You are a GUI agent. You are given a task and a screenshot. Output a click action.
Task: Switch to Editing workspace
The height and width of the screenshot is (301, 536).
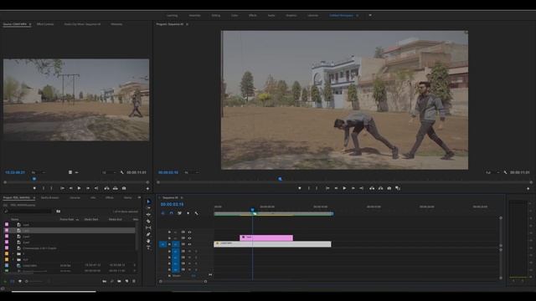[x=216, y=15]
